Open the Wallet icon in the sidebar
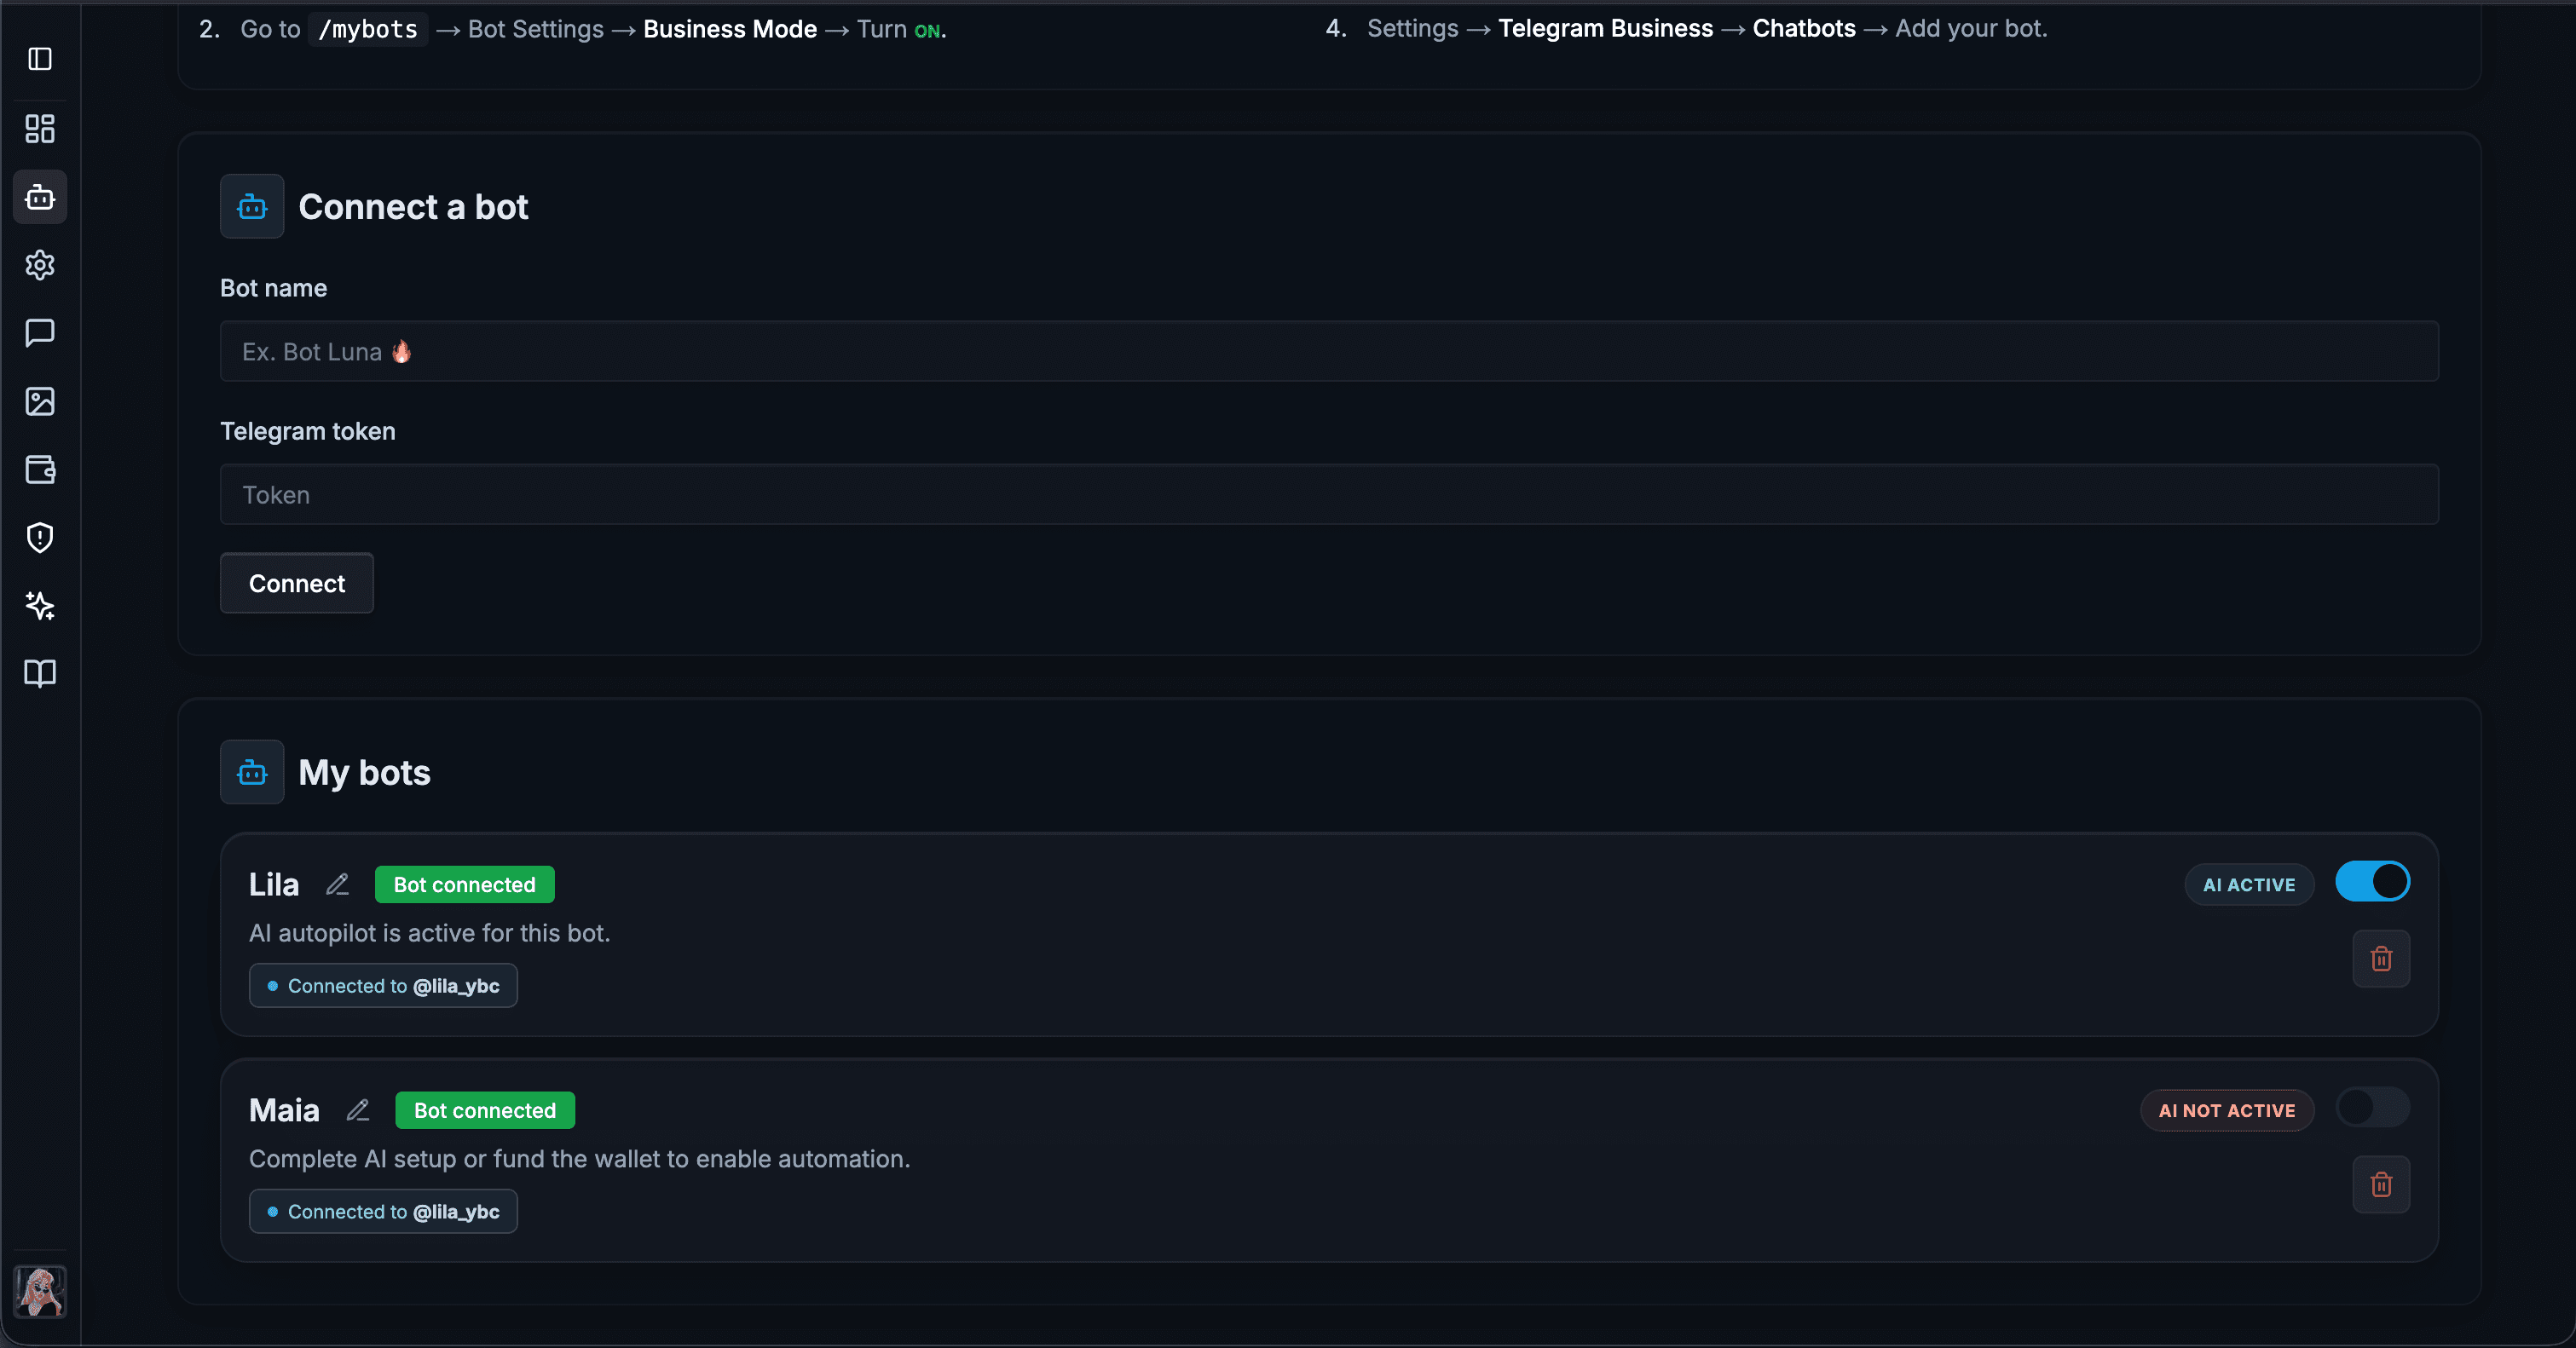 (x=40, y=469)
